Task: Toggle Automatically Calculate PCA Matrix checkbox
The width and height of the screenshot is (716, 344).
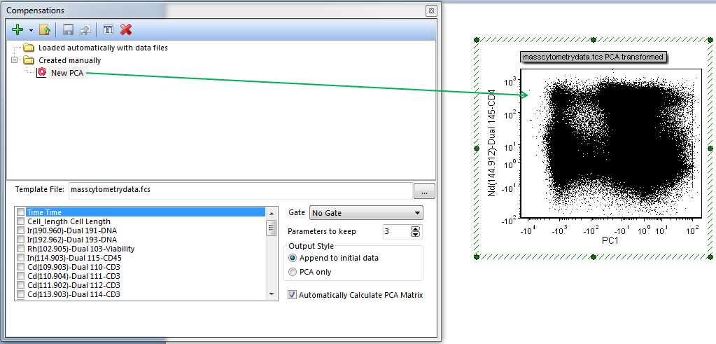Action: tap(293, 295)
